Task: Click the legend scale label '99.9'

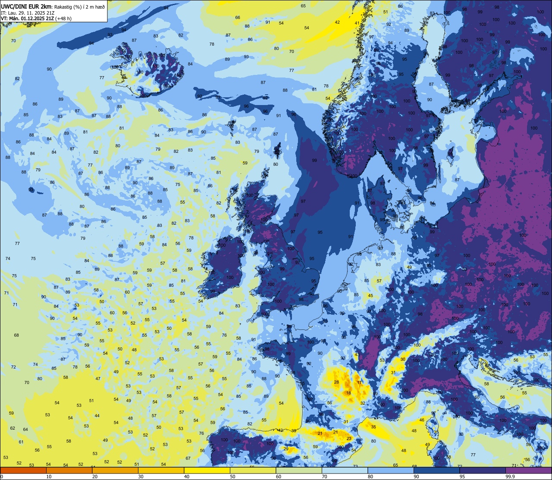Action: click(x=510, y=477)
